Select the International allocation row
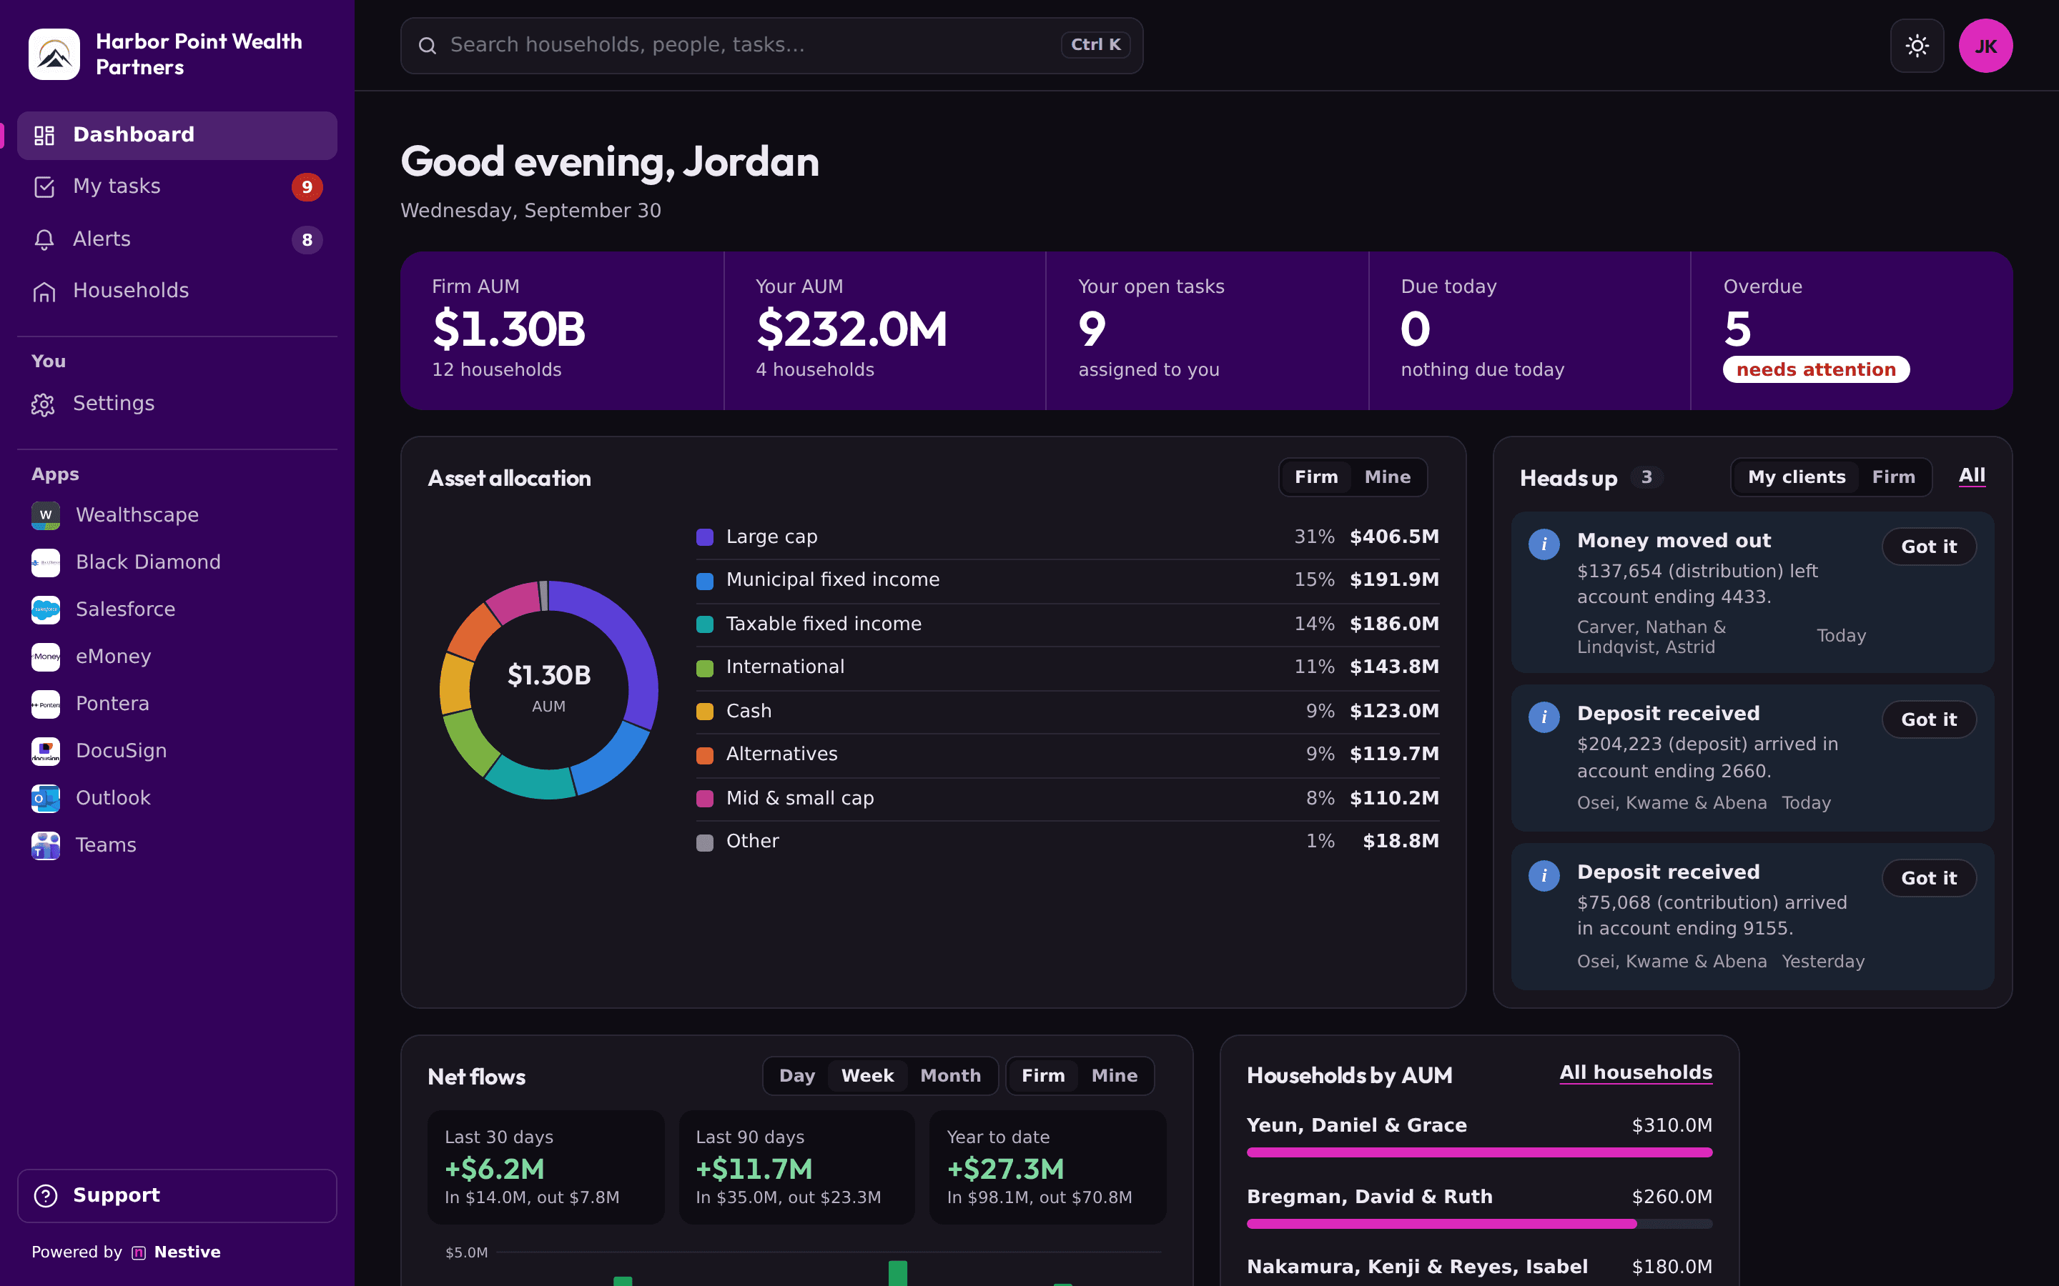 [1067, 668]
